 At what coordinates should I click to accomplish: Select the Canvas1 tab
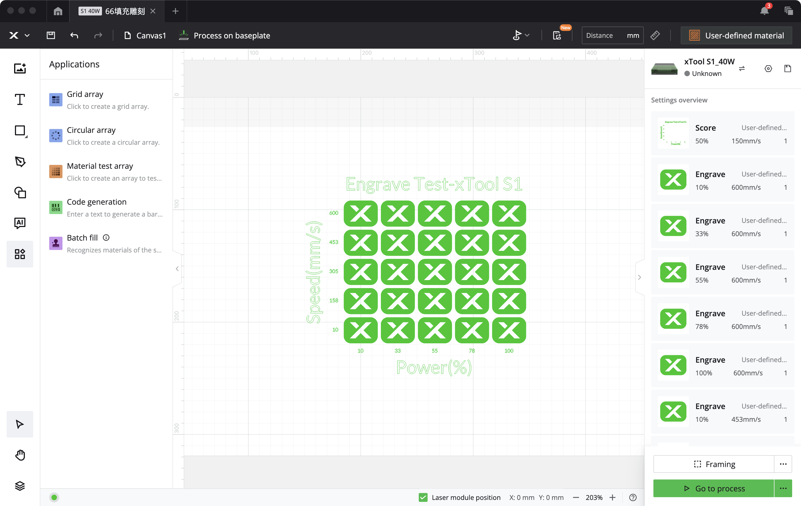click(145, 36)
